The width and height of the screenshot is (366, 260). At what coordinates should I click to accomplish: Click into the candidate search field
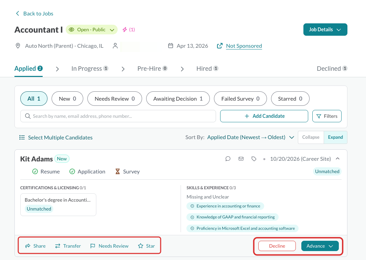tap(118, 116)
